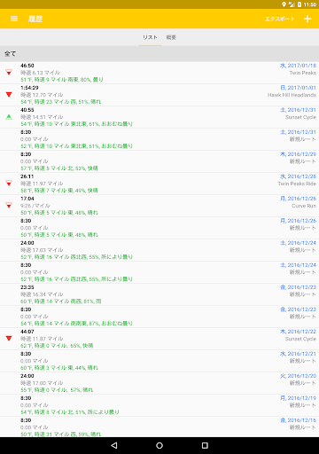Tap Android back navigation button
Image resolution: width=319 pixels, height=454 pixels.
coord(114,445)
